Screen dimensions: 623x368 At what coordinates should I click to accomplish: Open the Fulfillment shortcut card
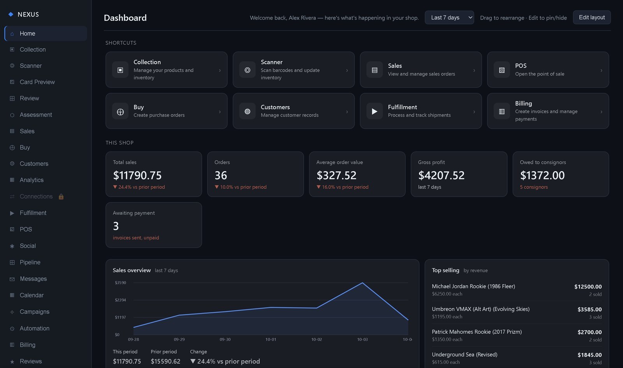click(x=421, y=111)
